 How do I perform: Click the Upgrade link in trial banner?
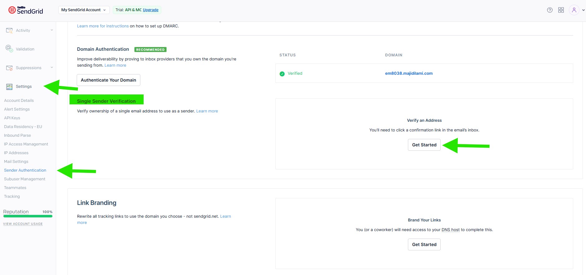151,10
